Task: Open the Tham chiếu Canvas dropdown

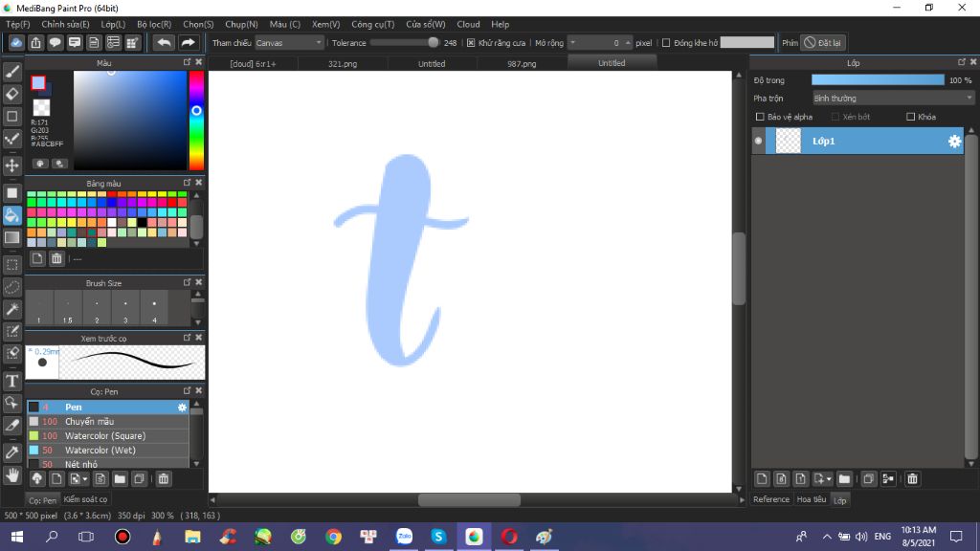Action: tap(291, 43)
